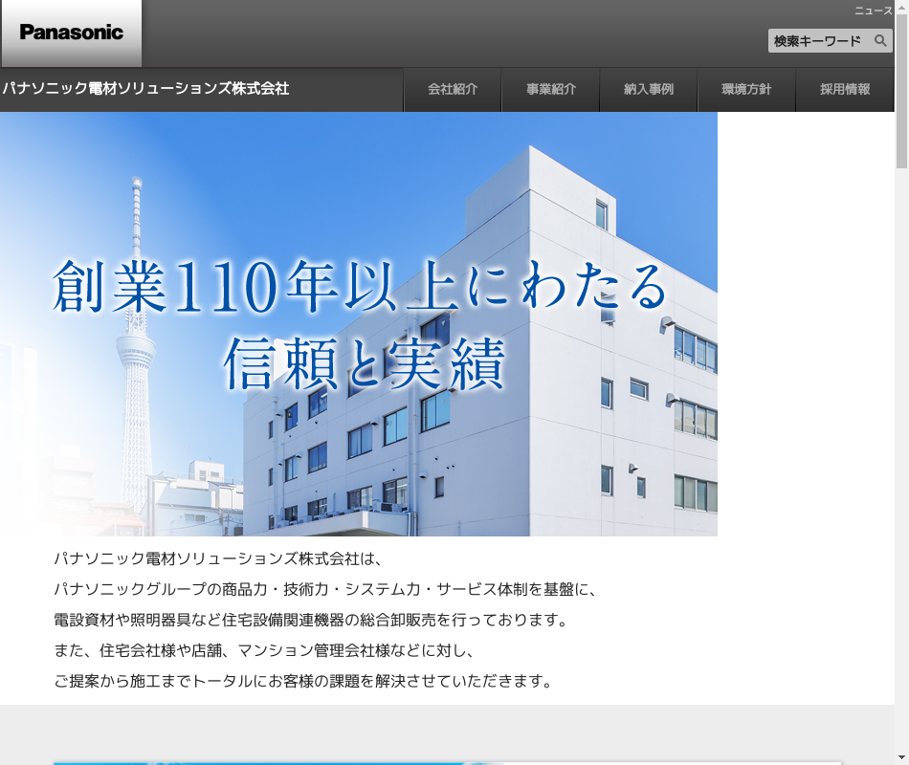This screenshot has height=765, width=909.
Task: Click the パナソニック電材ソリューションズ株式会社 site title
Action: (145, 89)
